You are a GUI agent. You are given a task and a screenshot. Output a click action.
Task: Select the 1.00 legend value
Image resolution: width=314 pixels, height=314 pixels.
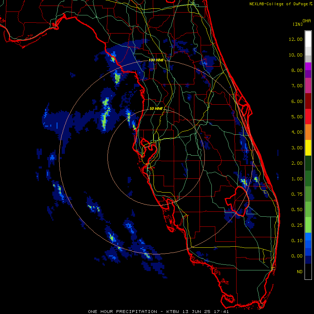coord(297,179)
